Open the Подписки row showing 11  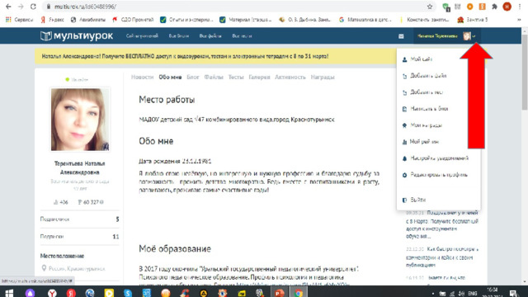pos(79,237)
